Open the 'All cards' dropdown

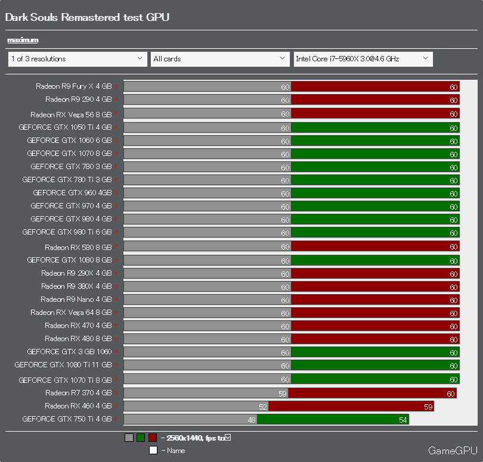pyautogui.click(x=220, y=59)
